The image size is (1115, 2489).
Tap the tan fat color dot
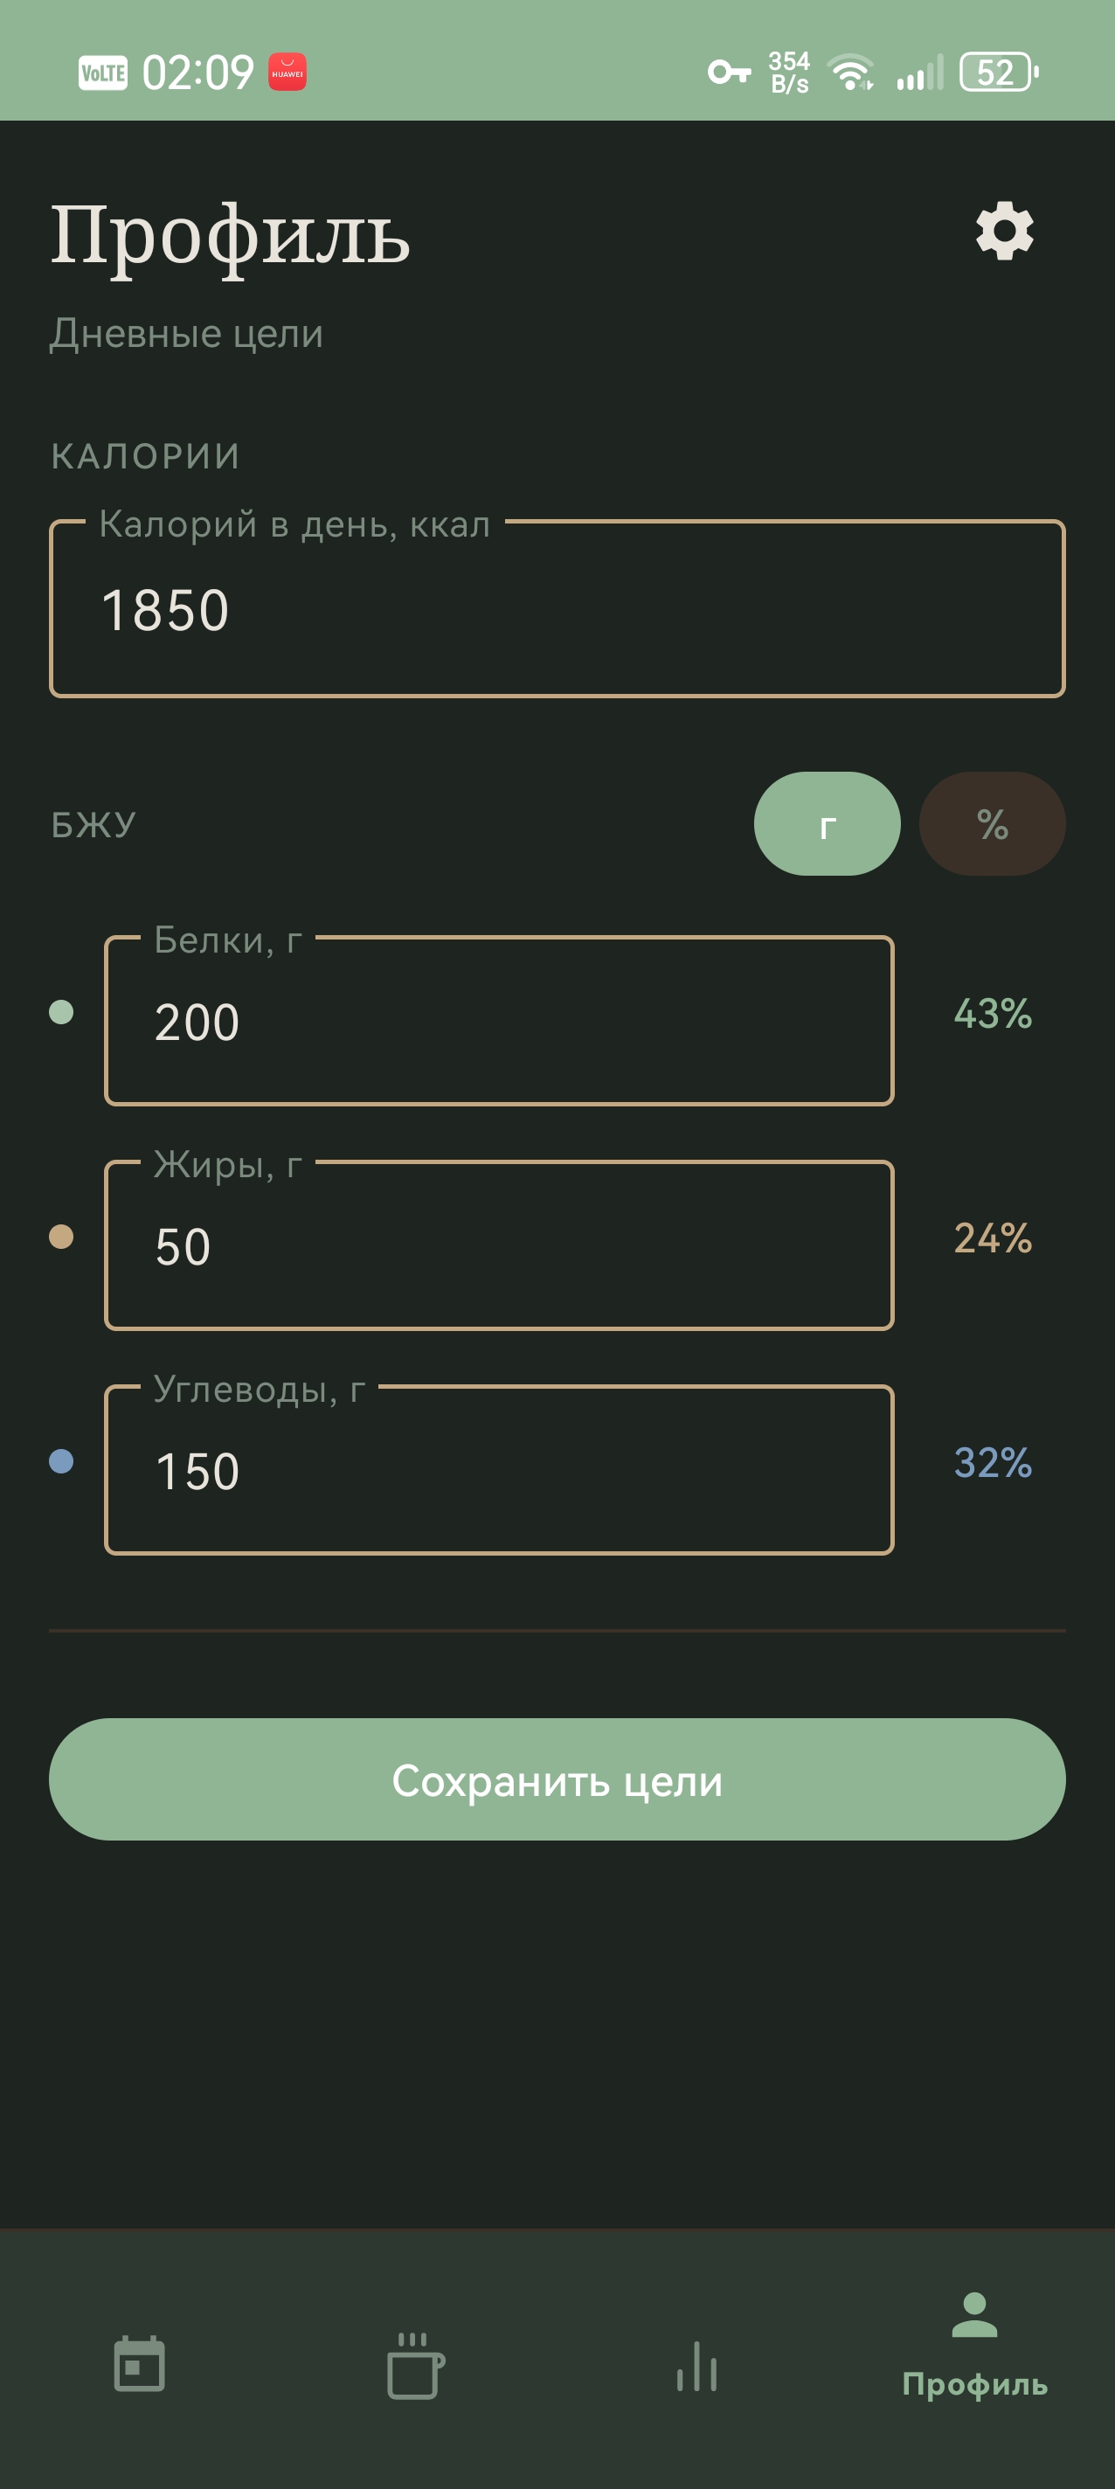pos(61,1237)
